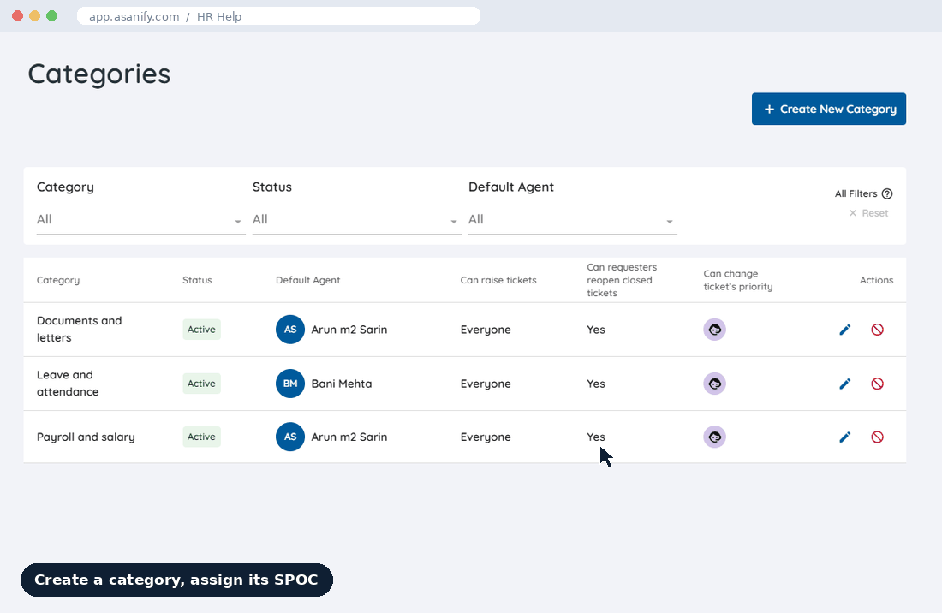Edit the Payroll and salary category
Viewport: 942px width, 613px height.
point(844,437)
